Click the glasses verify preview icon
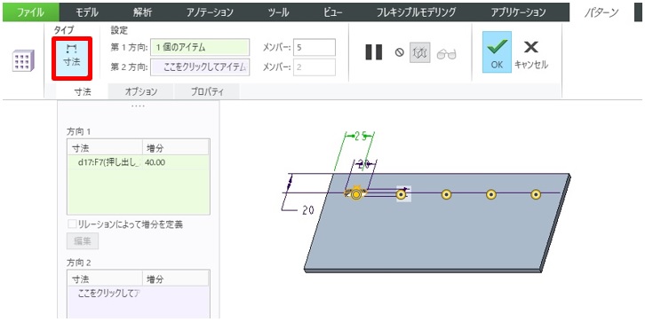 (447, 54)
